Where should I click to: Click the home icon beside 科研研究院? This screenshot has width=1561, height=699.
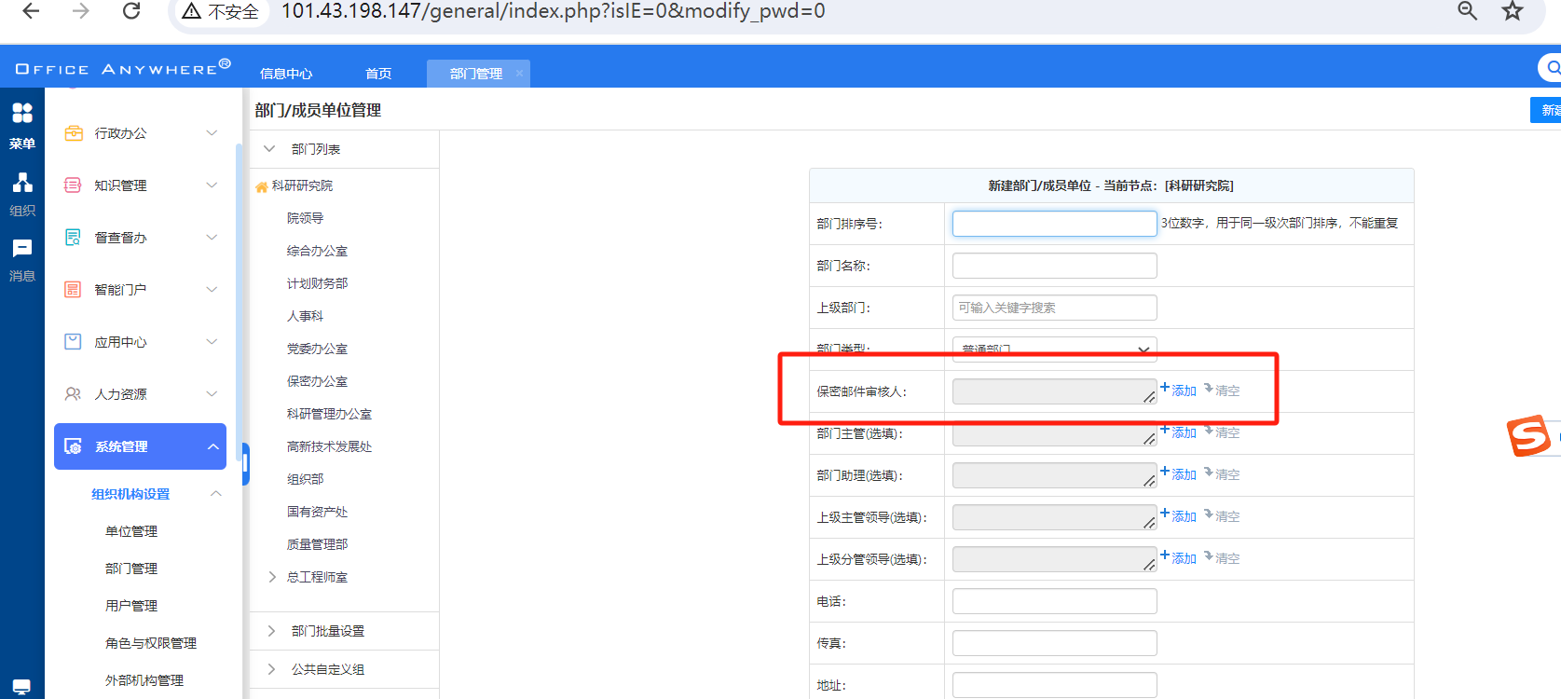click(262, 186)
